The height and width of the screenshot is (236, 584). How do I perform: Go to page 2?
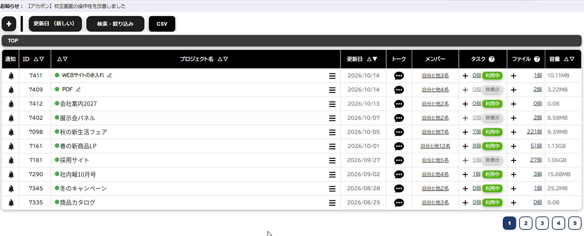coord(526,223)
